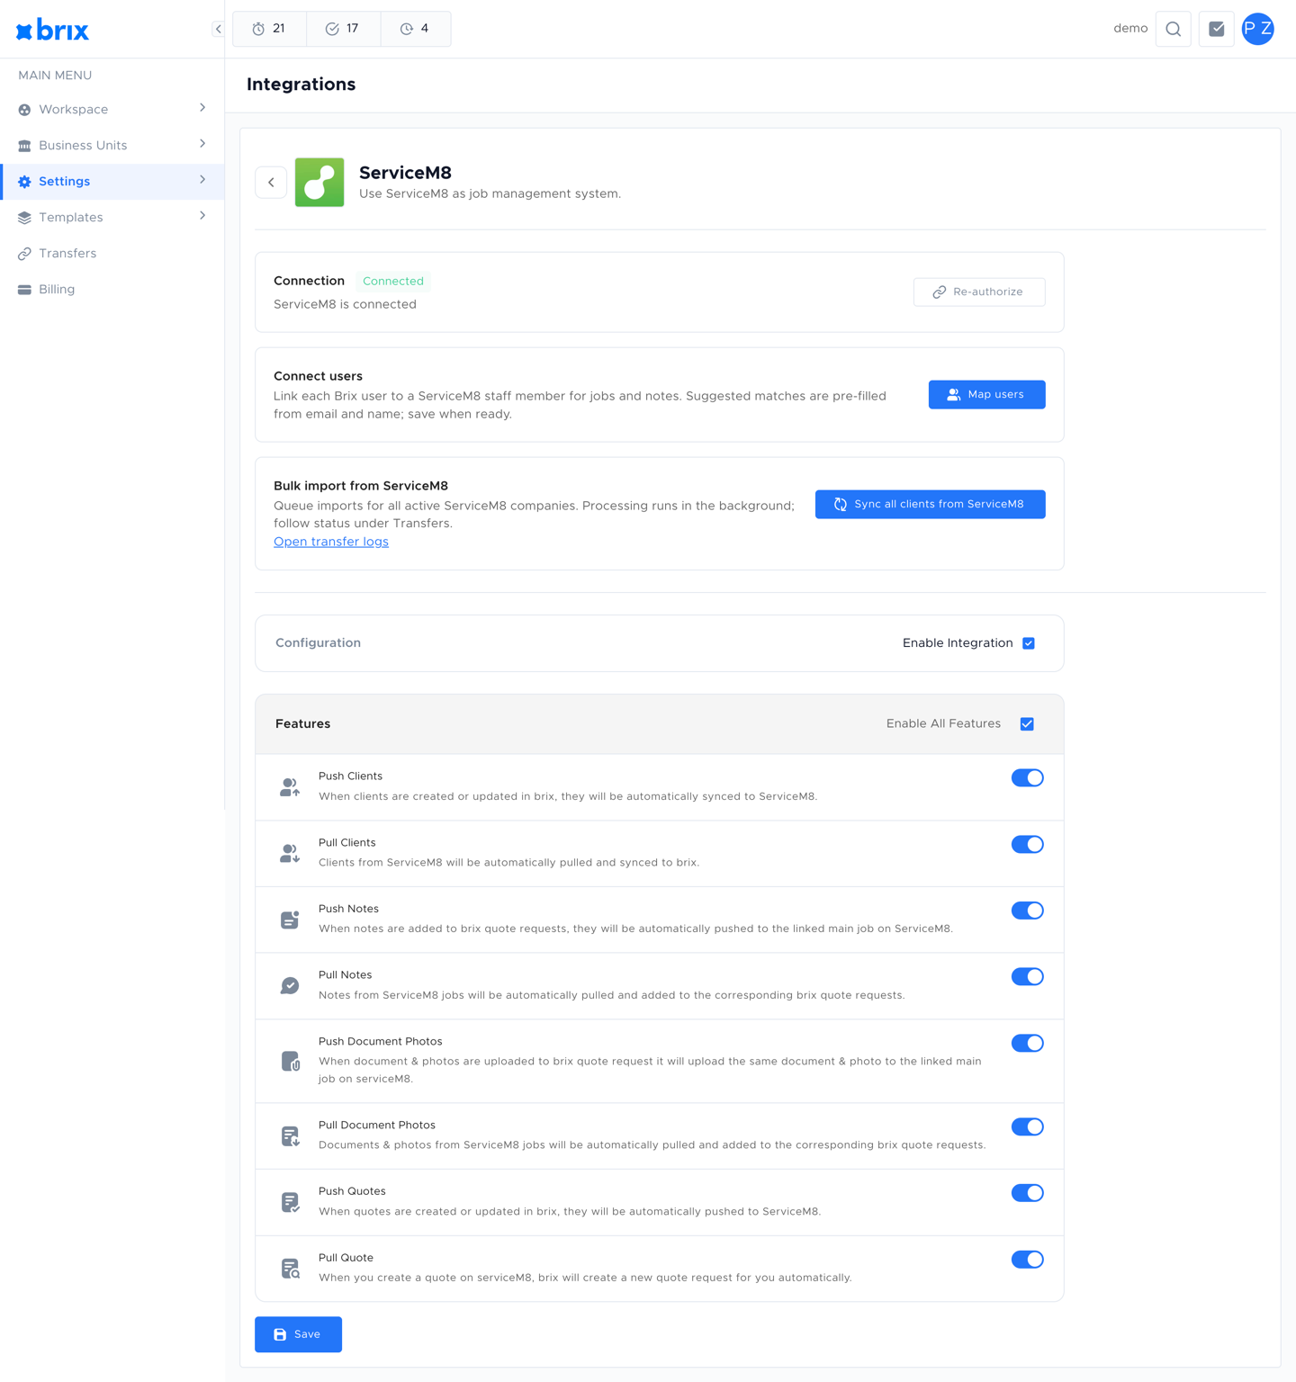Click the Pull Document Photos icon
The image size is (1296, 1382).
(x=290, y=1136)
